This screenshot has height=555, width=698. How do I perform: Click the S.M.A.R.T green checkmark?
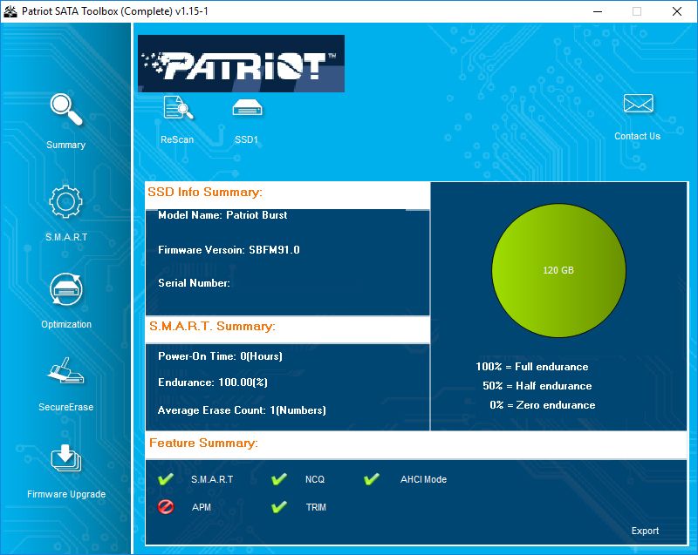coord(166,479)
